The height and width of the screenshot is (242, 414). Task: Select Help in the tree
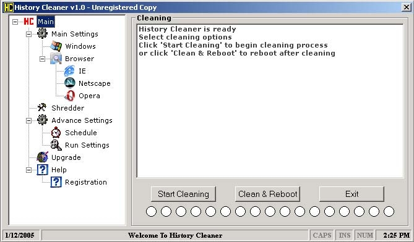[x=59, y=170]
